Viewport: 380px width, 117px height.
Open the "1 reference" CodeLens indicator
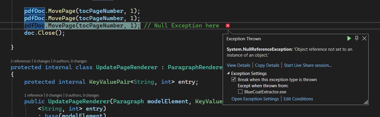tap(34, 95)
